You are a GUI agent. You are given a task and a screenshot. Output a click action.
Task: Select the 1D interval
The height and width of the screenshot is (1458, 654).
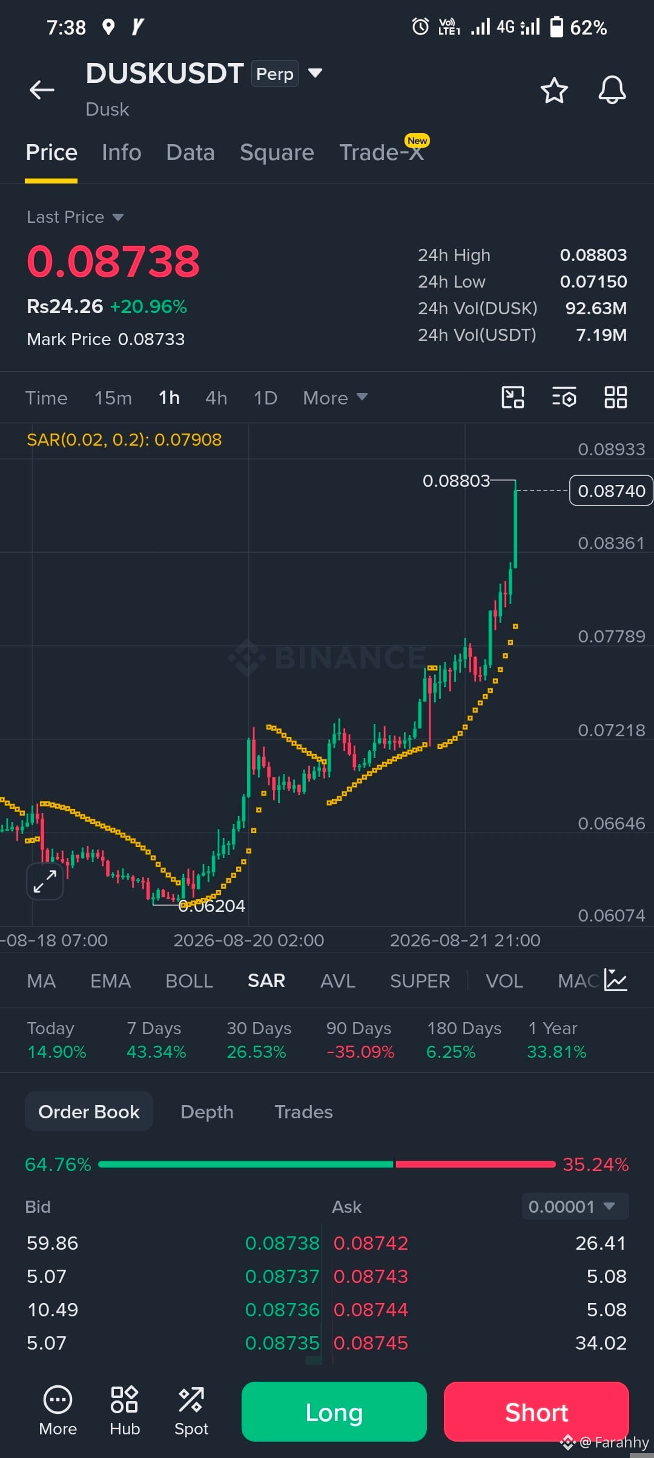[x=265, y=398]
